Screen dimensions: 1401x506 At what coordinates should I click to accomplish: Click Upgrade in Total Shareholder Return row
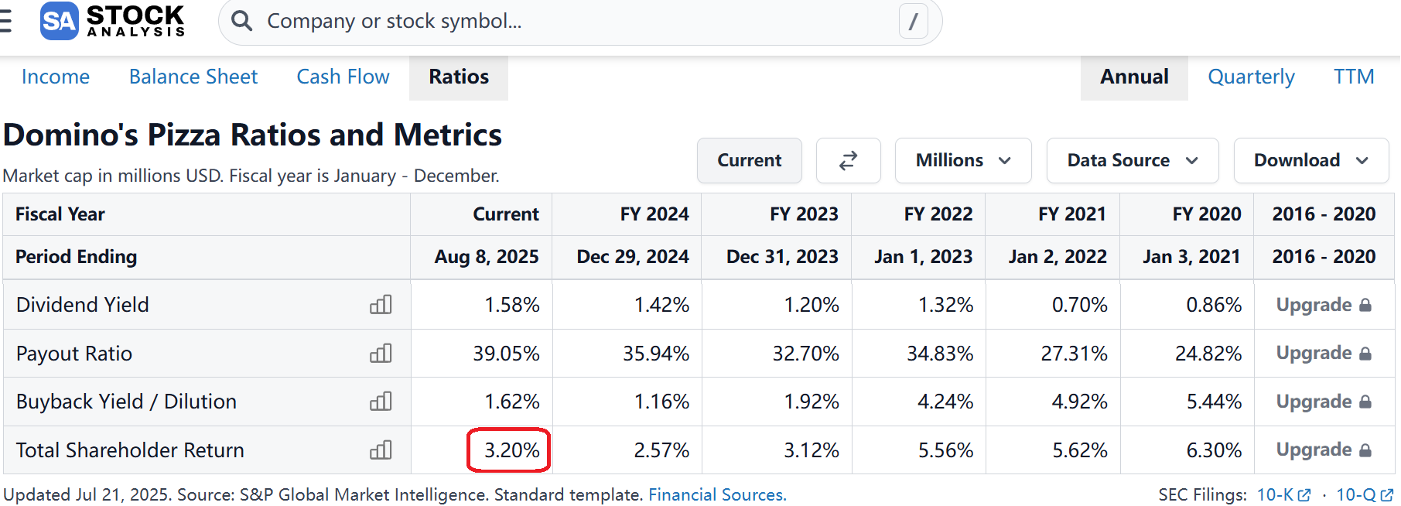click(x=1314, y=450)
